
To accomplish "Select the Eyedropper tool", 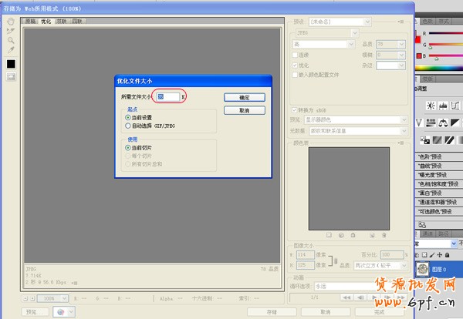I will 11,49.
